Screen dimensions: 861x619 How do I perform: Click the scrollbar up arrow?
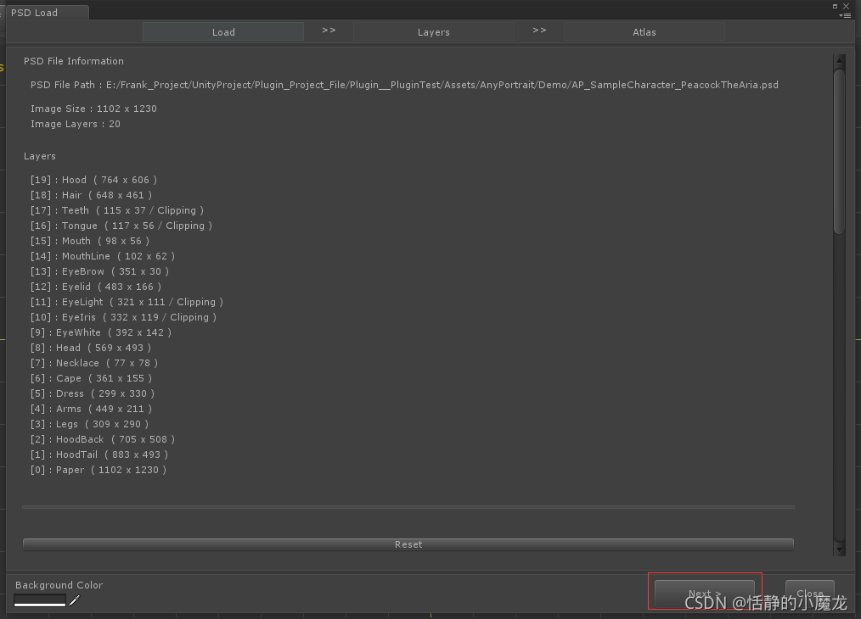pos(839,59)
